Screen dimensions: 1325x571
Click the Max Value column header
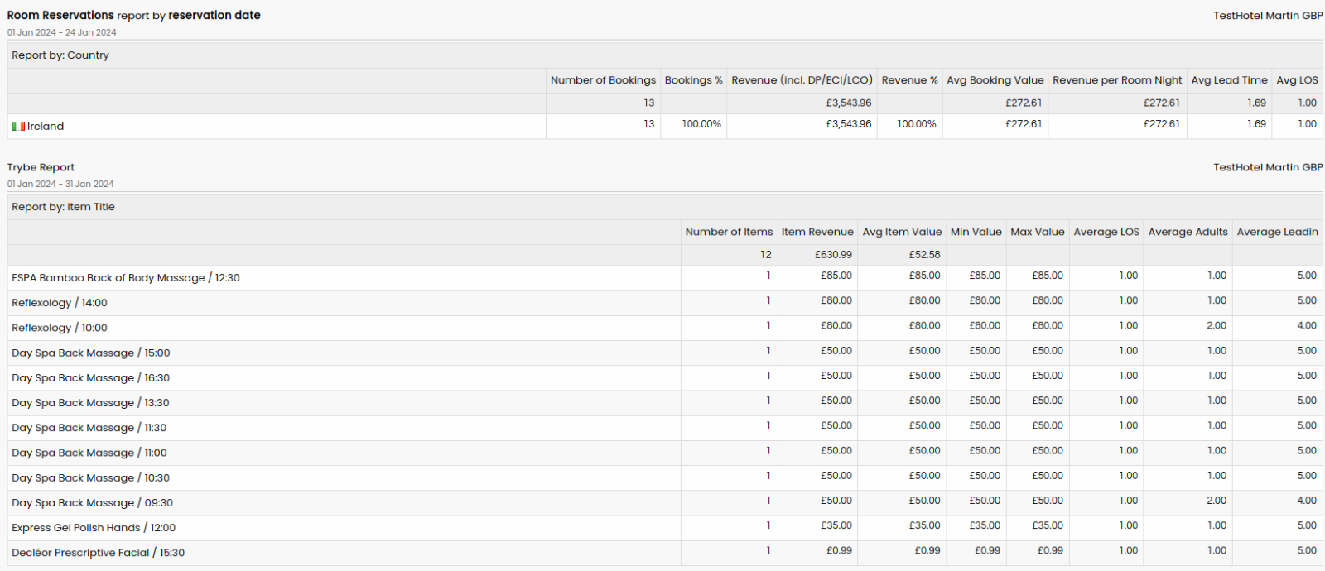(1038, 233)
